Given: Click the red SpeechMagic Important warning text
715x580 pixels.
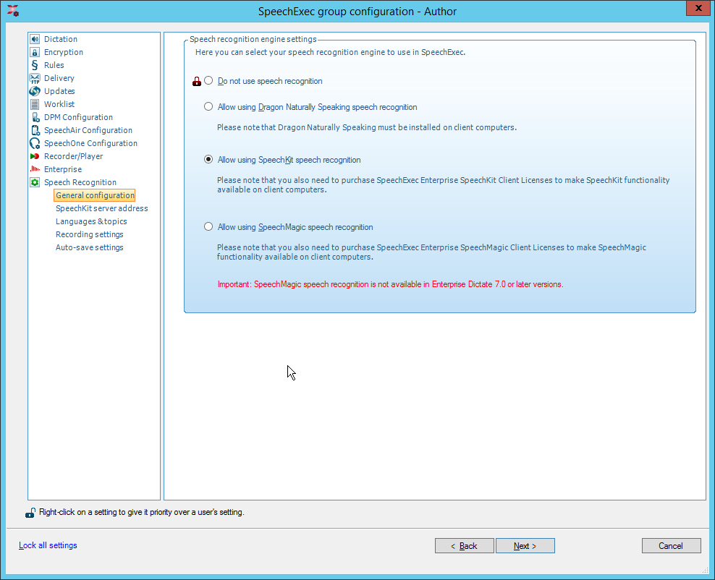Looking at the screenshot, I should (390, 284).
